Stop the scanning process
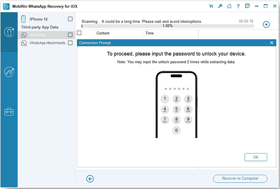Screen dimensions: 280x189 266,24
